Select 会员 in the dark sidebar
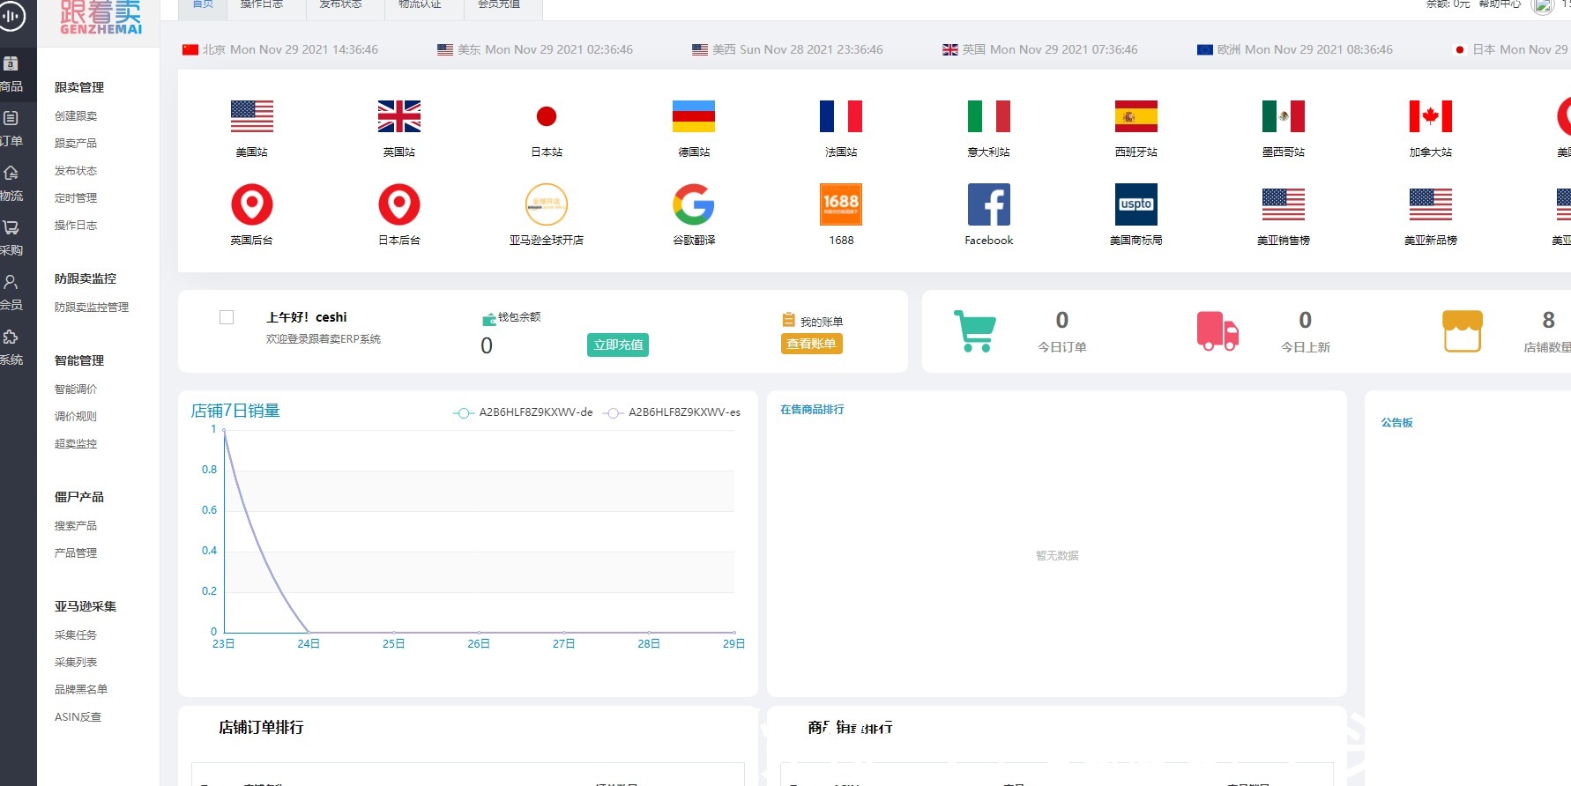This screenshot has width=1571, height=786. 11,293
